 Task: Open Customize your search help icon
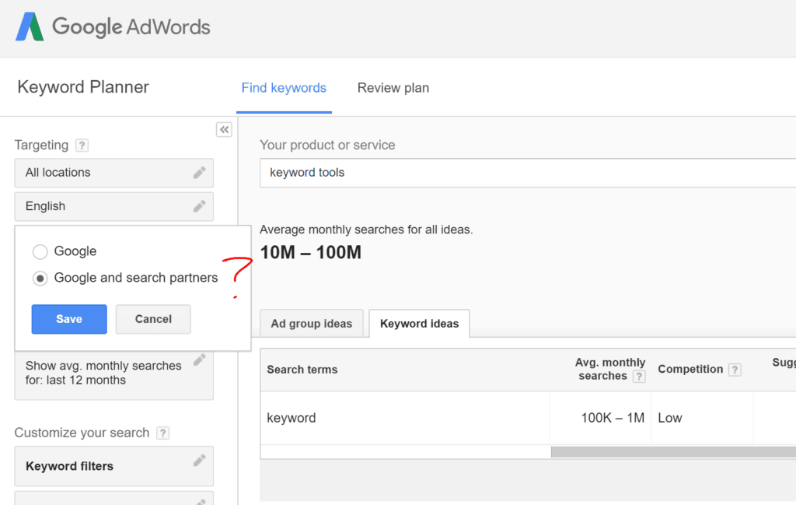point(162,433)
